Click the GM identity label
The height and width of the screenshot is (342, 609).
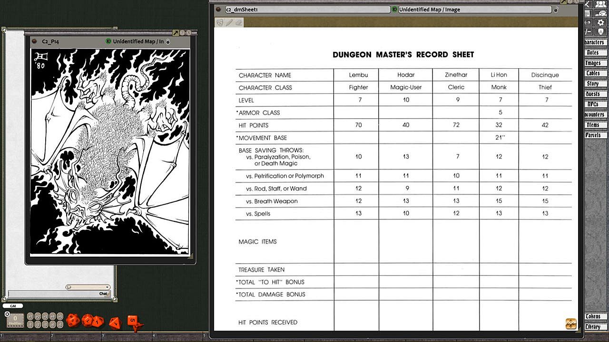(x=13, y=306)
